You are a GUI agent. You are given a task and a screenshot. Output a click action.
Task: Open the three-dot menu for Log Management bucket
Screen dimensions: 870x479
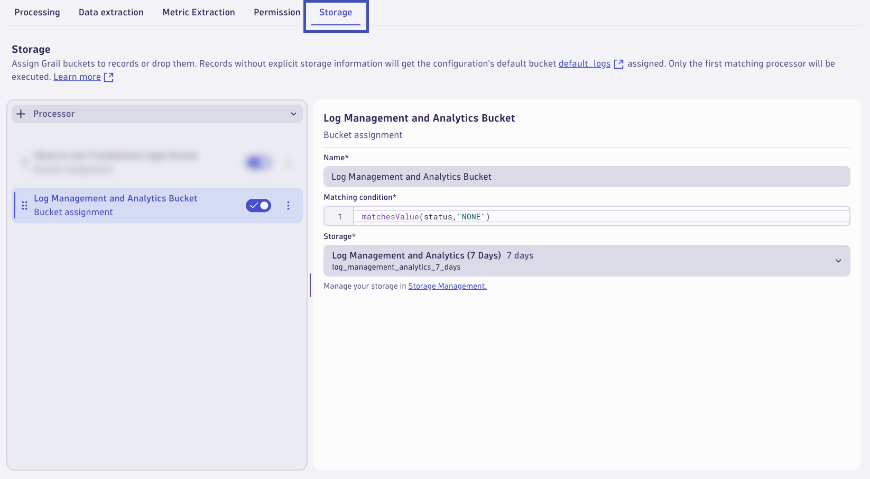click(288, 206)
